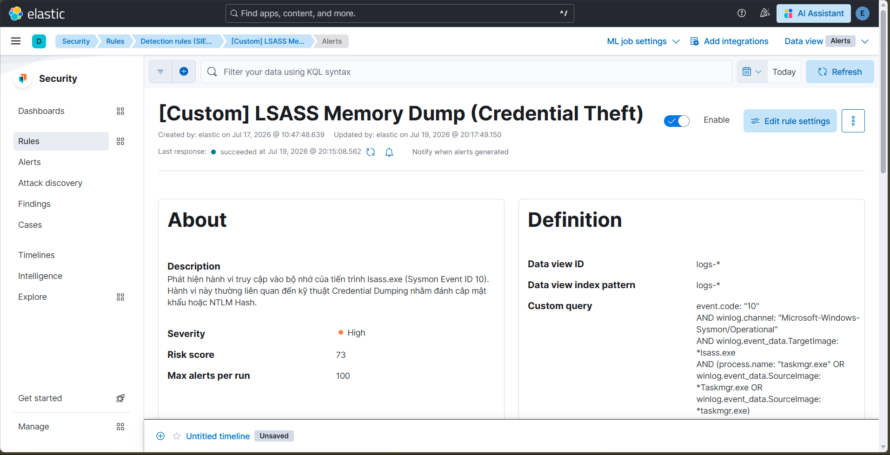This screenshot has width=890, height=455.
Task: Open the rule actions three-dot menu
Action: (853, 121)
